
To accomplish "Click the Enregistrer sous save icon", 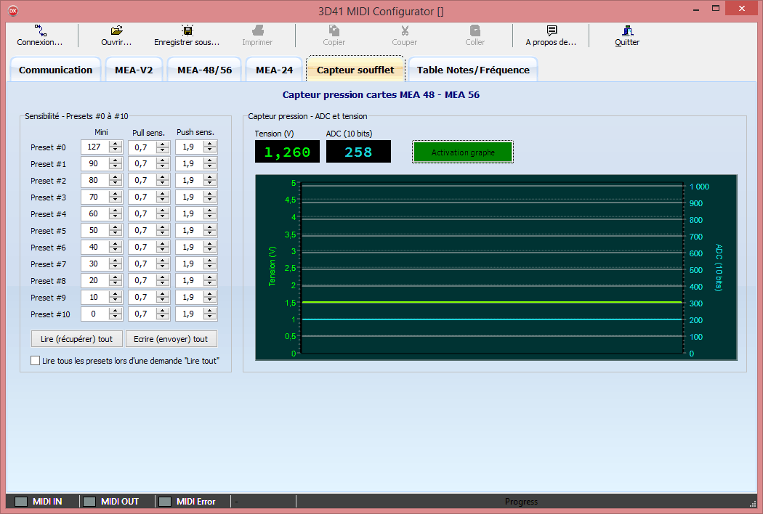I will [x=187, y=30].
